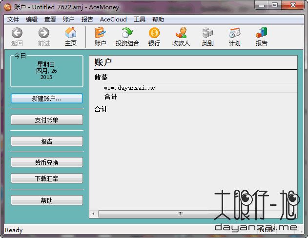308x238 pixels.
Task: Open the 编辑 menu
Action: [x=32, y=20]
